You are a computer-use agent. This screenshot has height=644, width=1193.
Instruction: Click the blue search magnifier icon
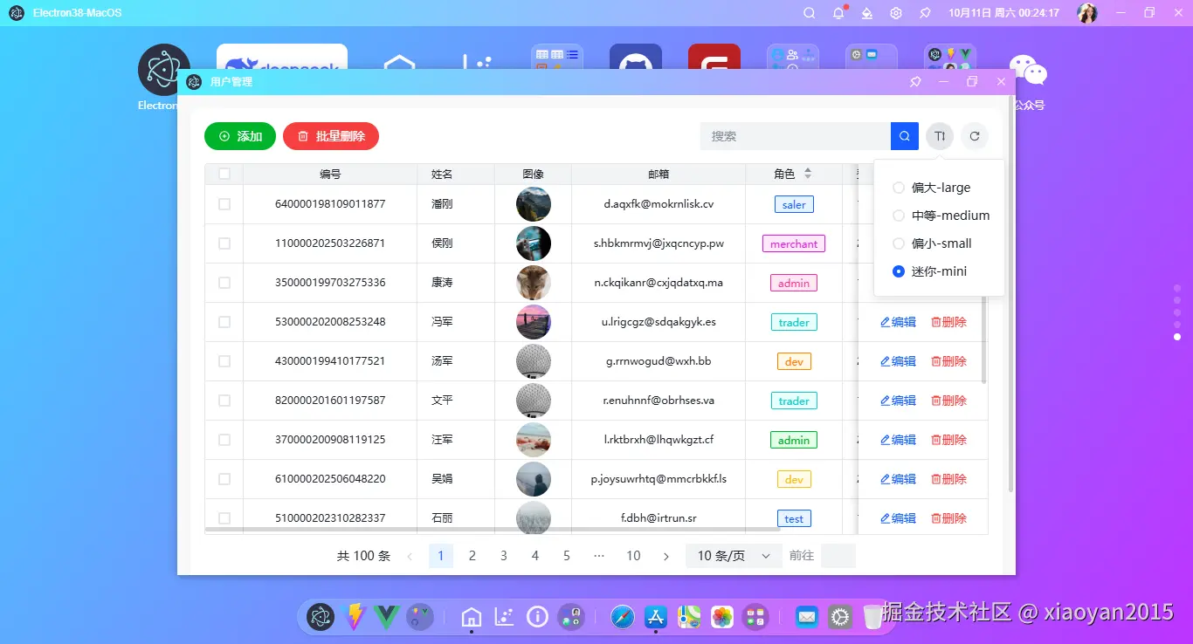tap(904, 136)
